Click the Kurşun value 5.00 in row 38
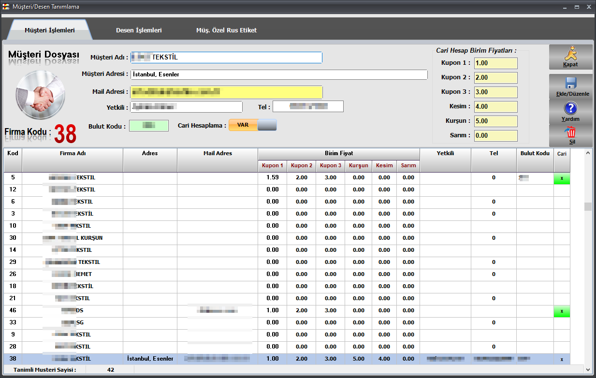Viewport: 596px width, 378px height. coord(359,359)
